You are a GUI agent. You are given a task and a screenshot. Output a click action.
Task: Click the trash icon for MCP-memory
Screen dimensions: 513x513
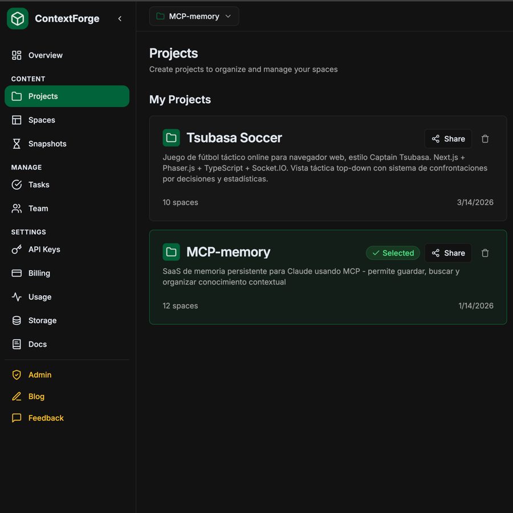(x=485, y=253)
